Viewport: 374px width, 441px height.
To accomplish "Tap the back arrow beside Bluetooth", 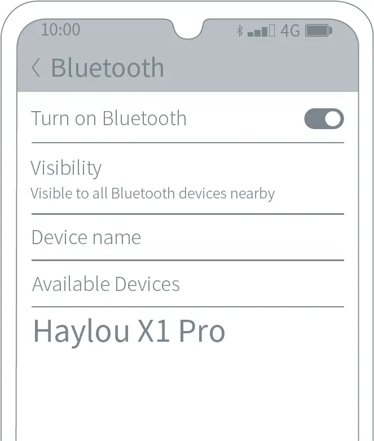I will click(36, 68).
